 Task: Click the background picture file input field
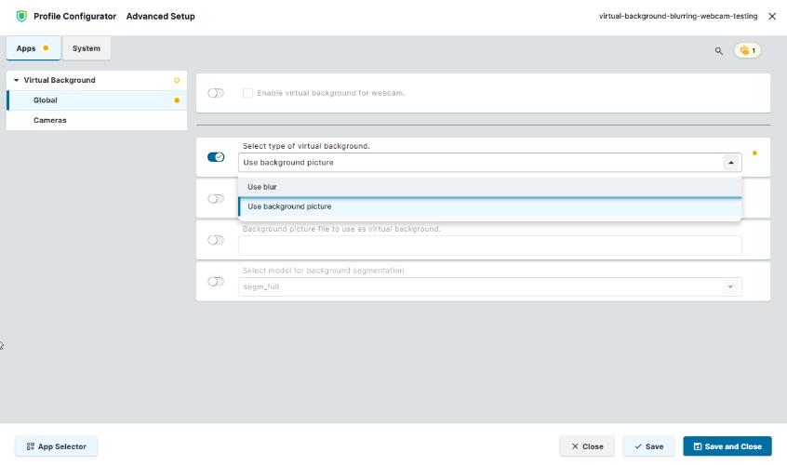tap(489, 246)
